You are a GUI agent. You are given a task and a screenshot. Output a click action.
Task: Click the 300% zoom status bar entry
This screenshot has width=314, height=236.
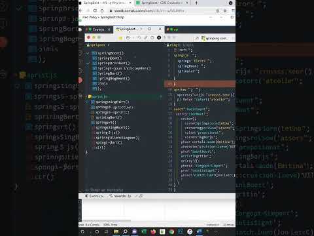(110, 225)
